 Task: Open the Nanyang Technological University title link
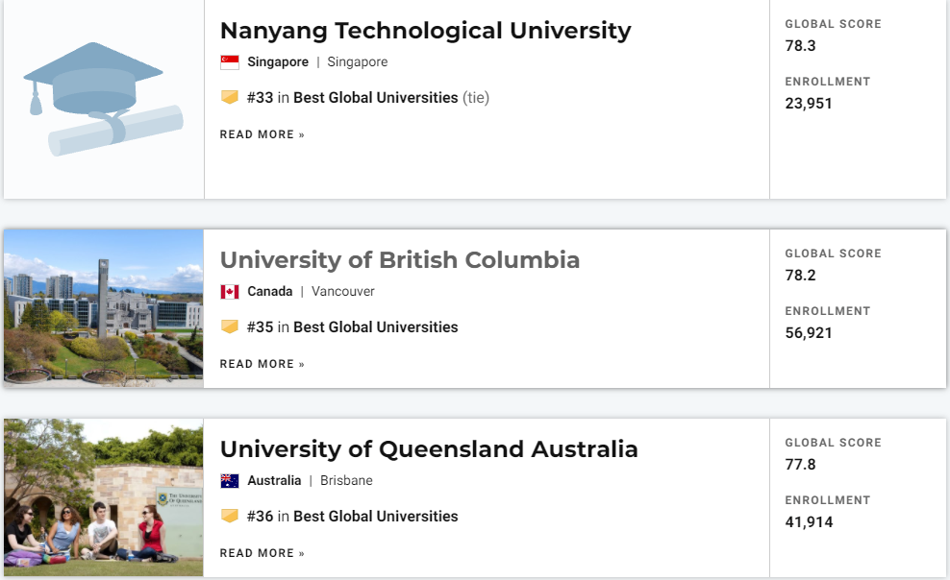pyautogui.click(x=425, y=31)
